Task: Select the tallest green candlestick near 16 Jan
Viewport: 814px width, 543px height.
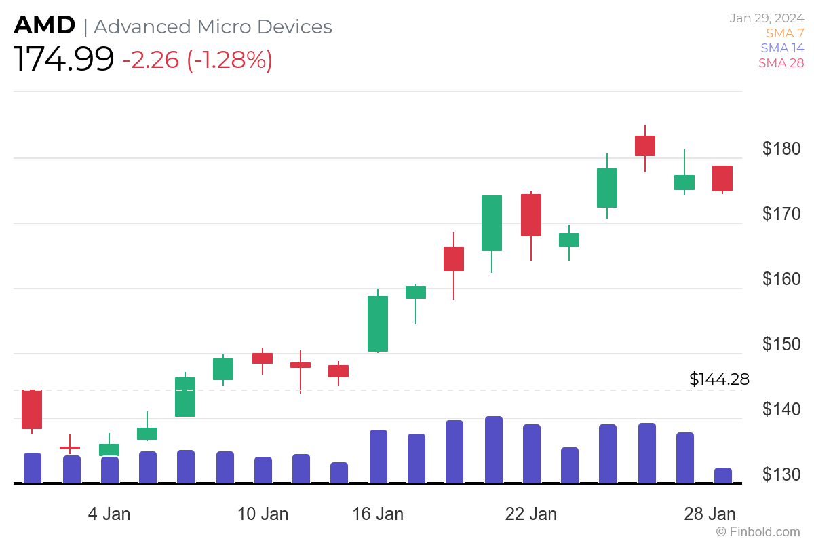Action: [376, 322]
